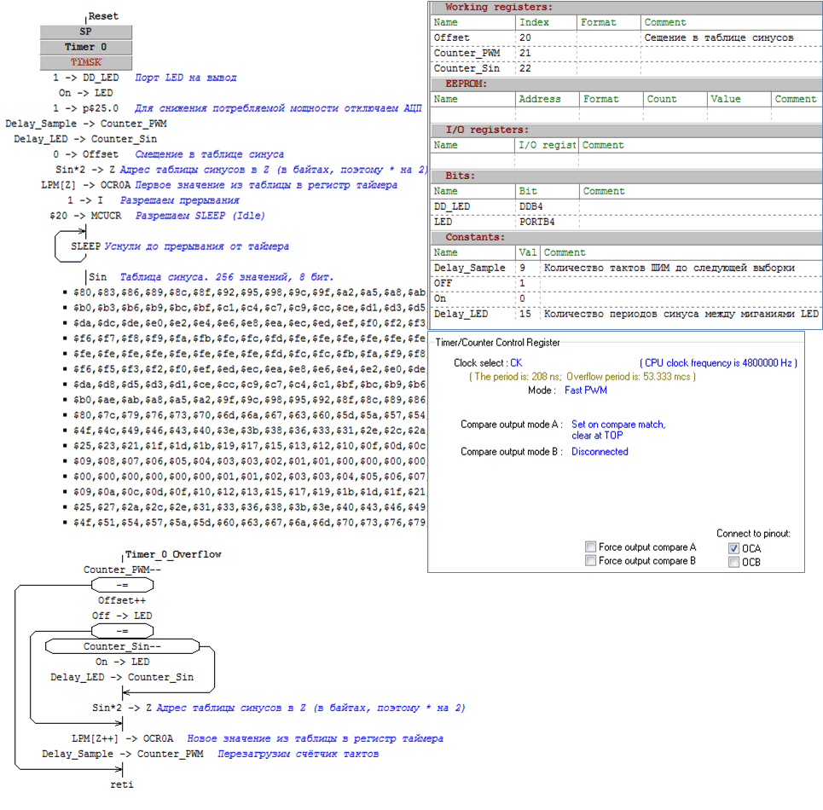Screen dimensions: 823x810
Task: Select index cell 20 in Working registers
Action: (x=546, y=38)
